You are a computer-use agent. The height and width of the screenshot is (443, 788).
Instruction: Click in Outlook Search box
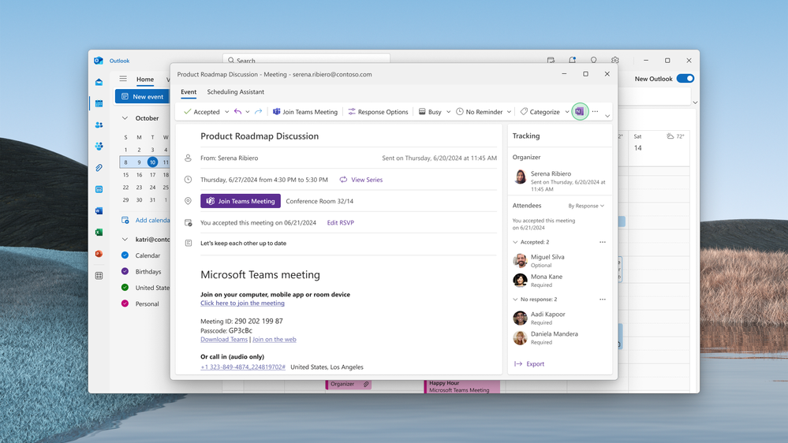pos(307,60)
